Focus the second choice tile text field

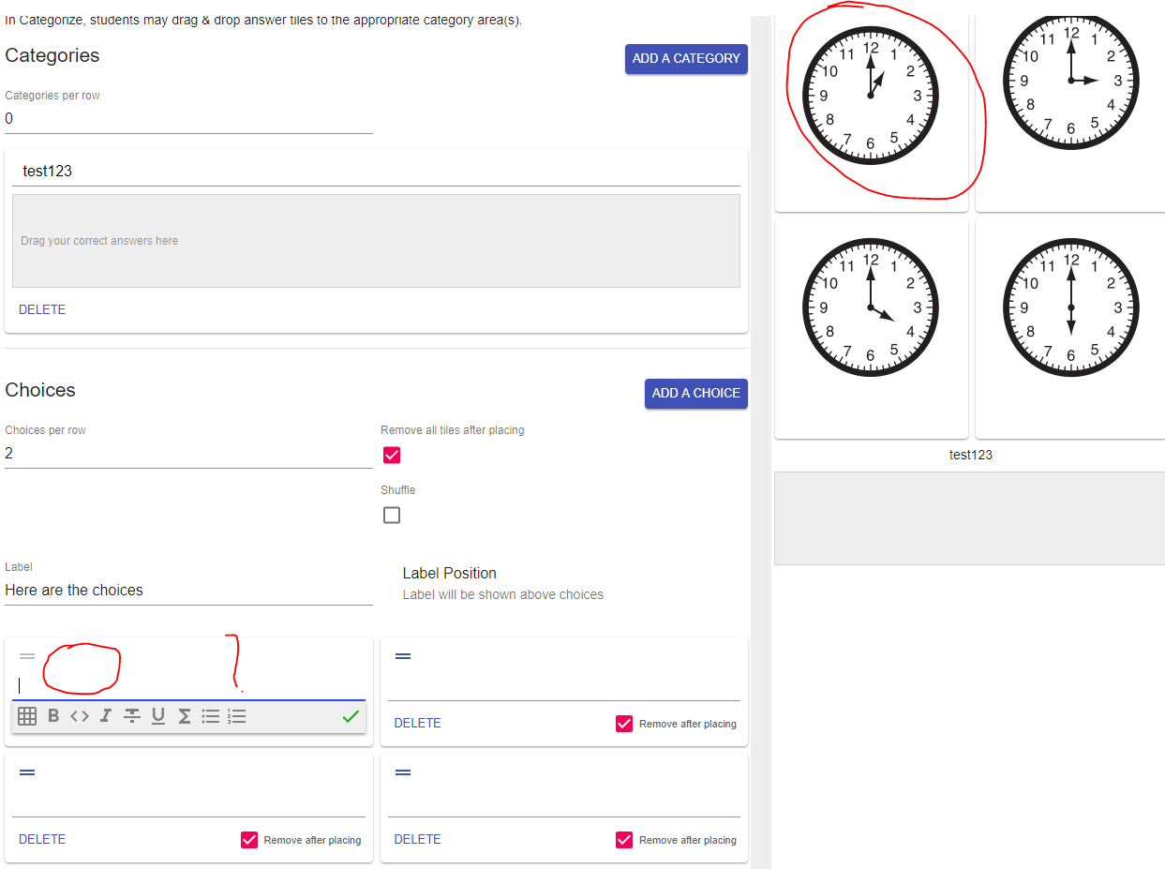coord(564,686)
